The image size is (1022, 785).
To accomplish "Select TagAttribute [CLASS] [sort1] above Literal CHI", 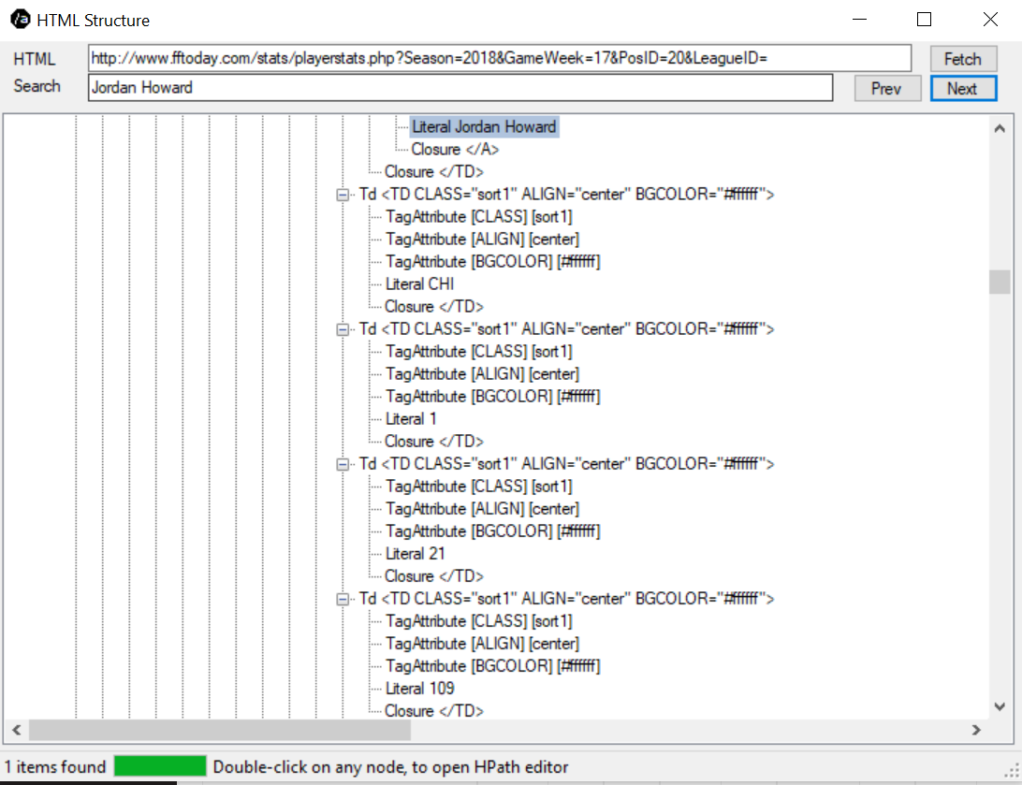I will point(478,216).
